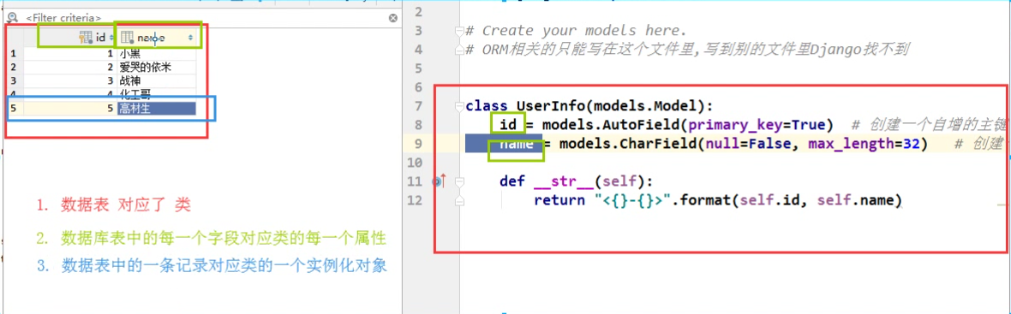This screenshot has width=1011, height=314.
Task: Click the id cell in the 战神 row
Action: [69, 80]
